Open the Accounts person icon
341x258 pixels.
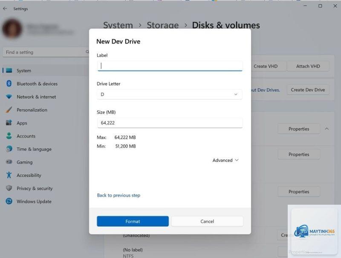[9, 136]
